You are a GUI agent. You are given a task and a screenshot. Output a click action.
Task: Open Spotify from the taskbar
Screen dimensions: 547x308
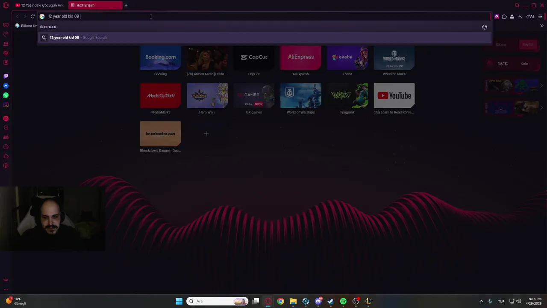tap(343, 301)
